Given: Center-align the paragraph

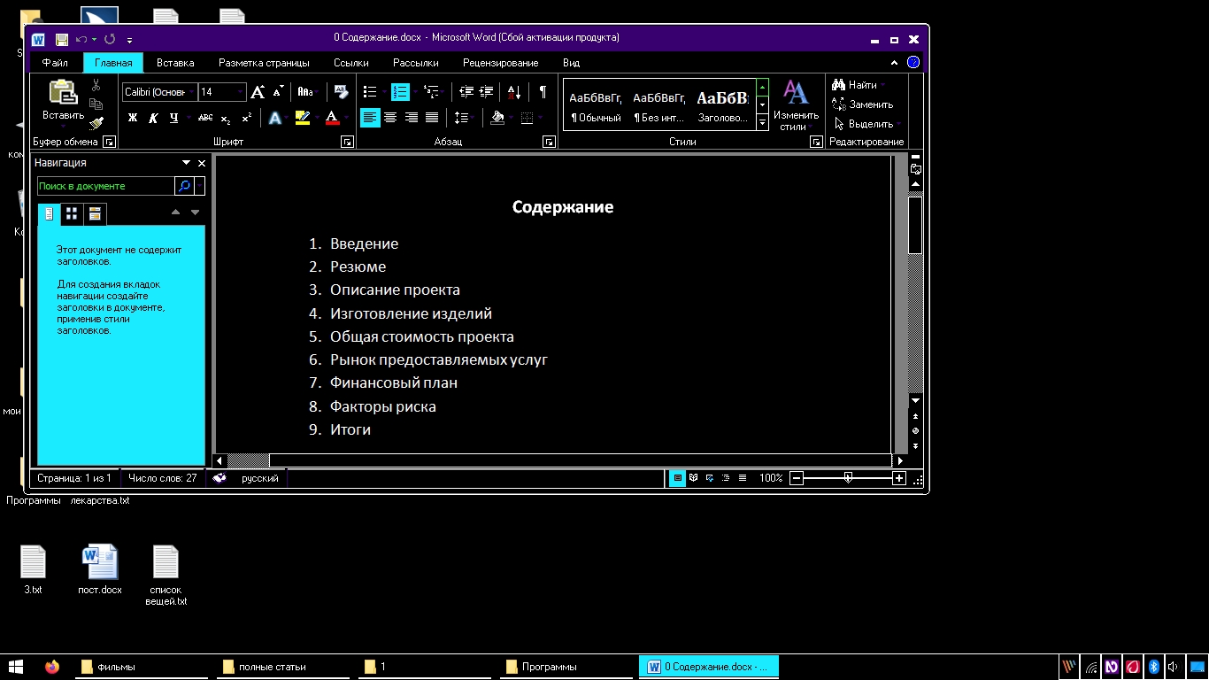Looking at the screenshot, I should (390, 118).
